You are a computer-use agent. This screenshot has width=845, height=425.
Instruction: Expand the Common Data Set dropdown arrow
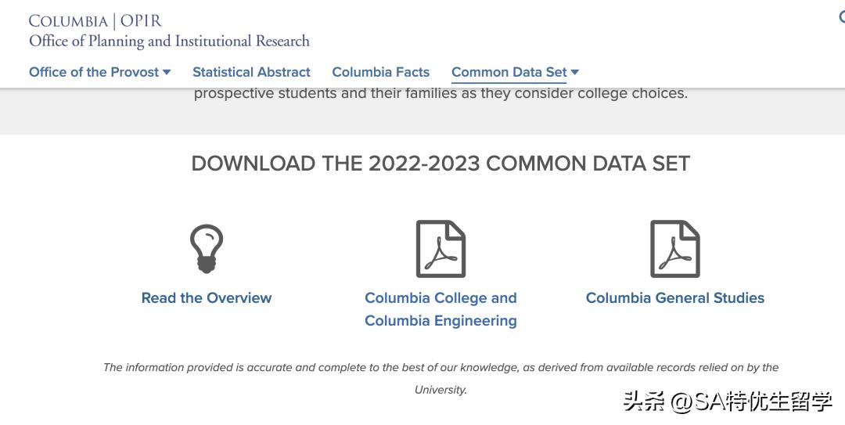click(575, 72)
